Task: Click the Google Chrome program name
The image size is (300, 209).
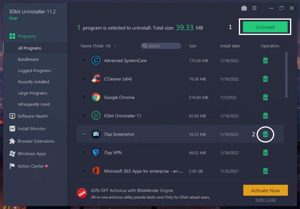Action: click(x=119, y=97)
